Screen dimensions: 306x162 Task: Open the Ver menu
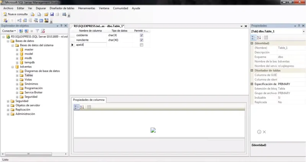tap(30, 8)
